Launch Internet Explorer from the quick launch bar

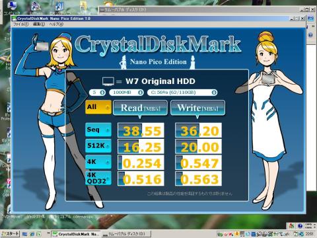pyautogui.click(x=32, y=234)
